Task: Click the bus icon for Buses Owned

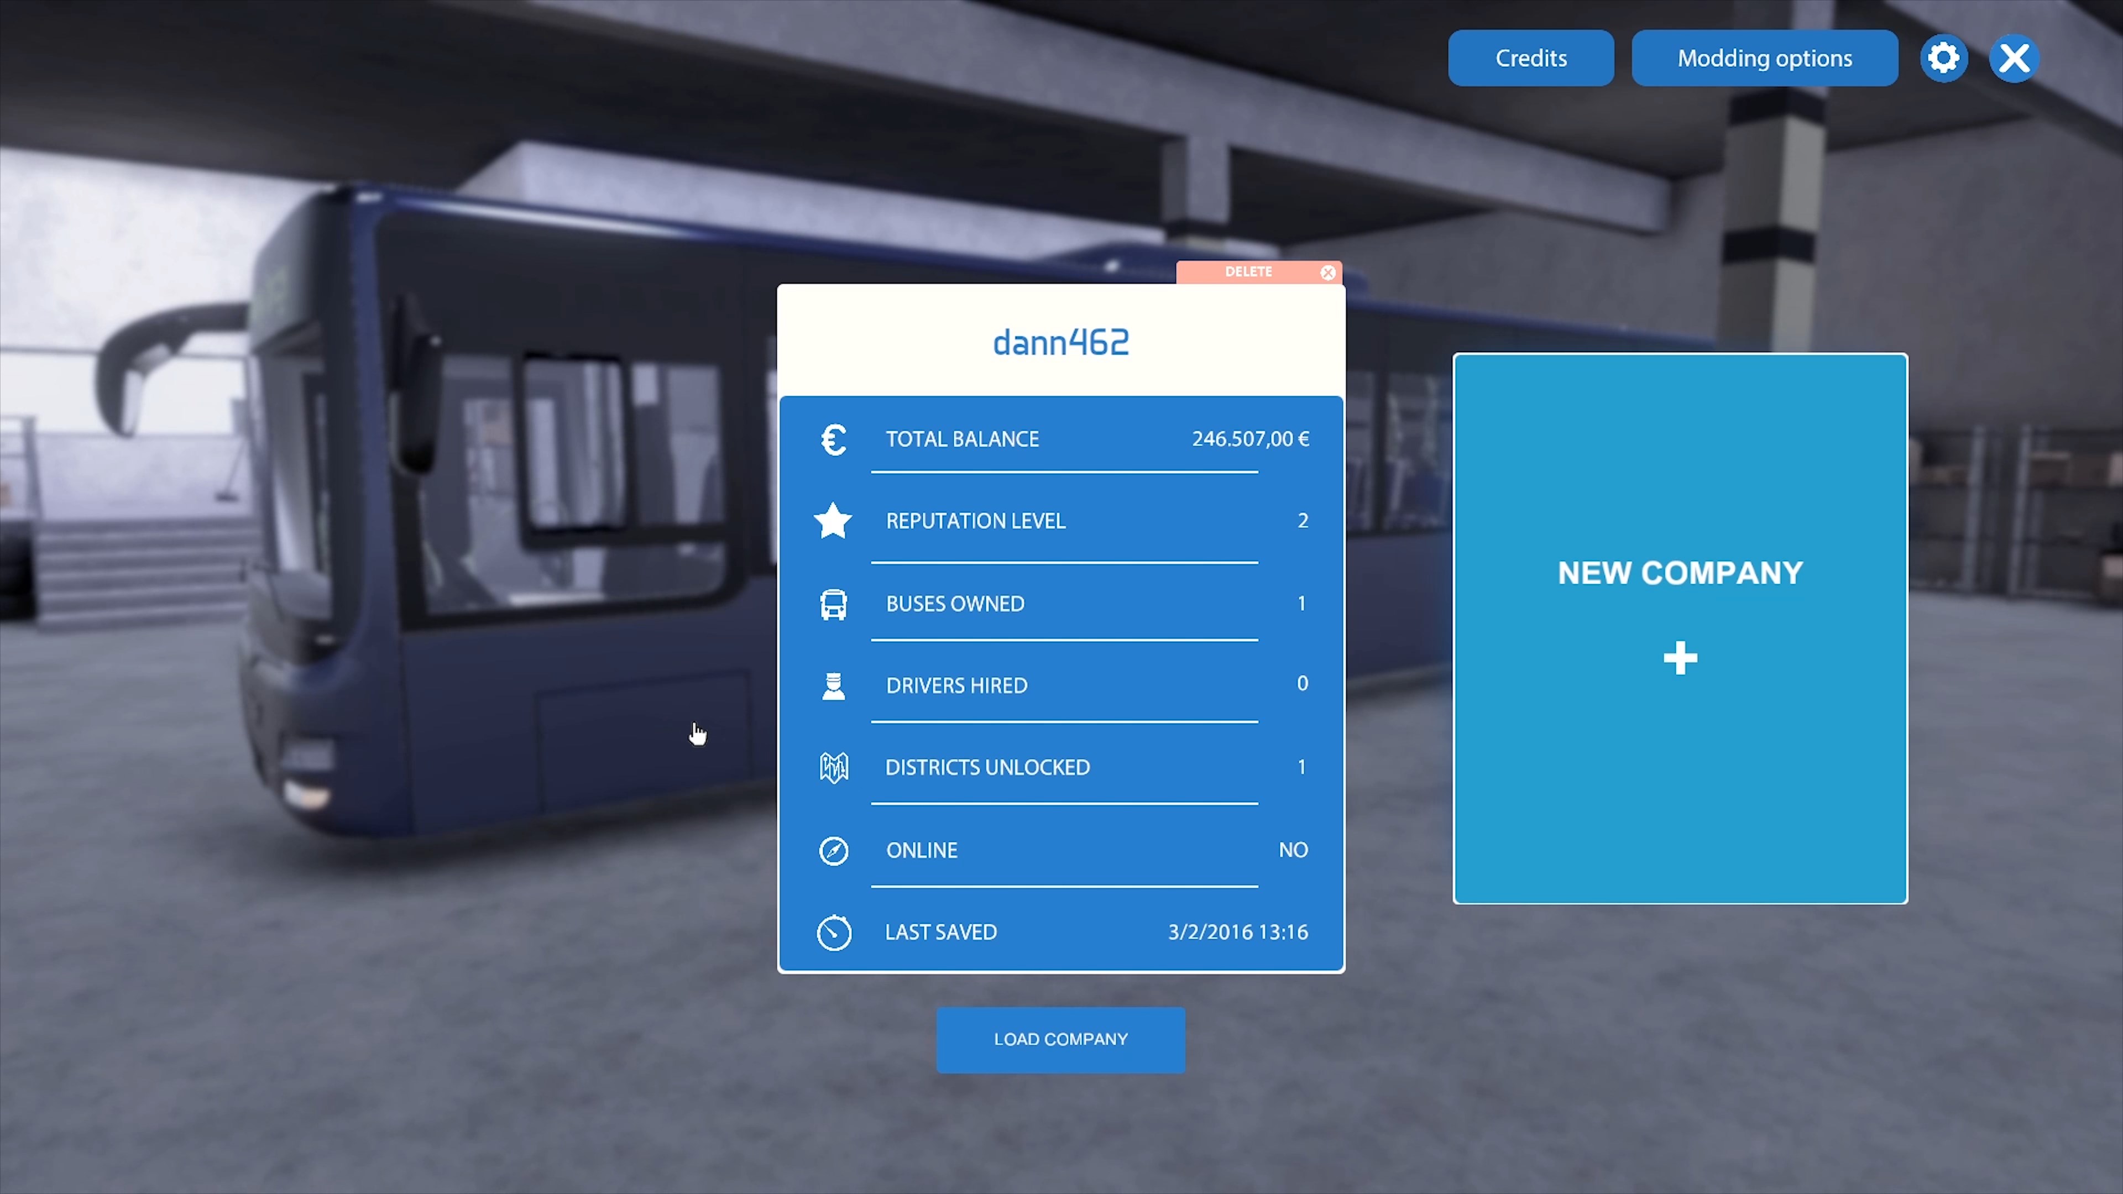Action: (833, 604)
